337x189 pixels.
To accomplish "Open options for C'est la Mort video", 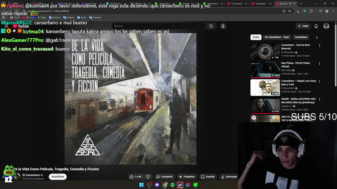I will (x=320, y=46).
